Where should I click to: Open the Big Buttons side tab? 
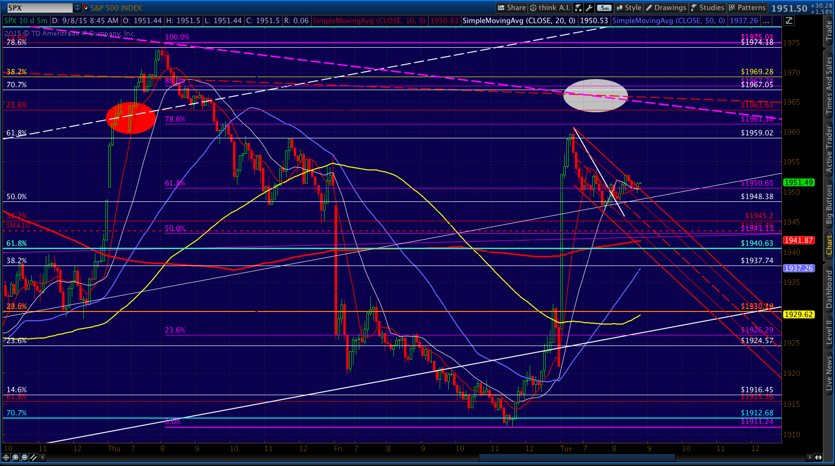(x=829, y=204)
